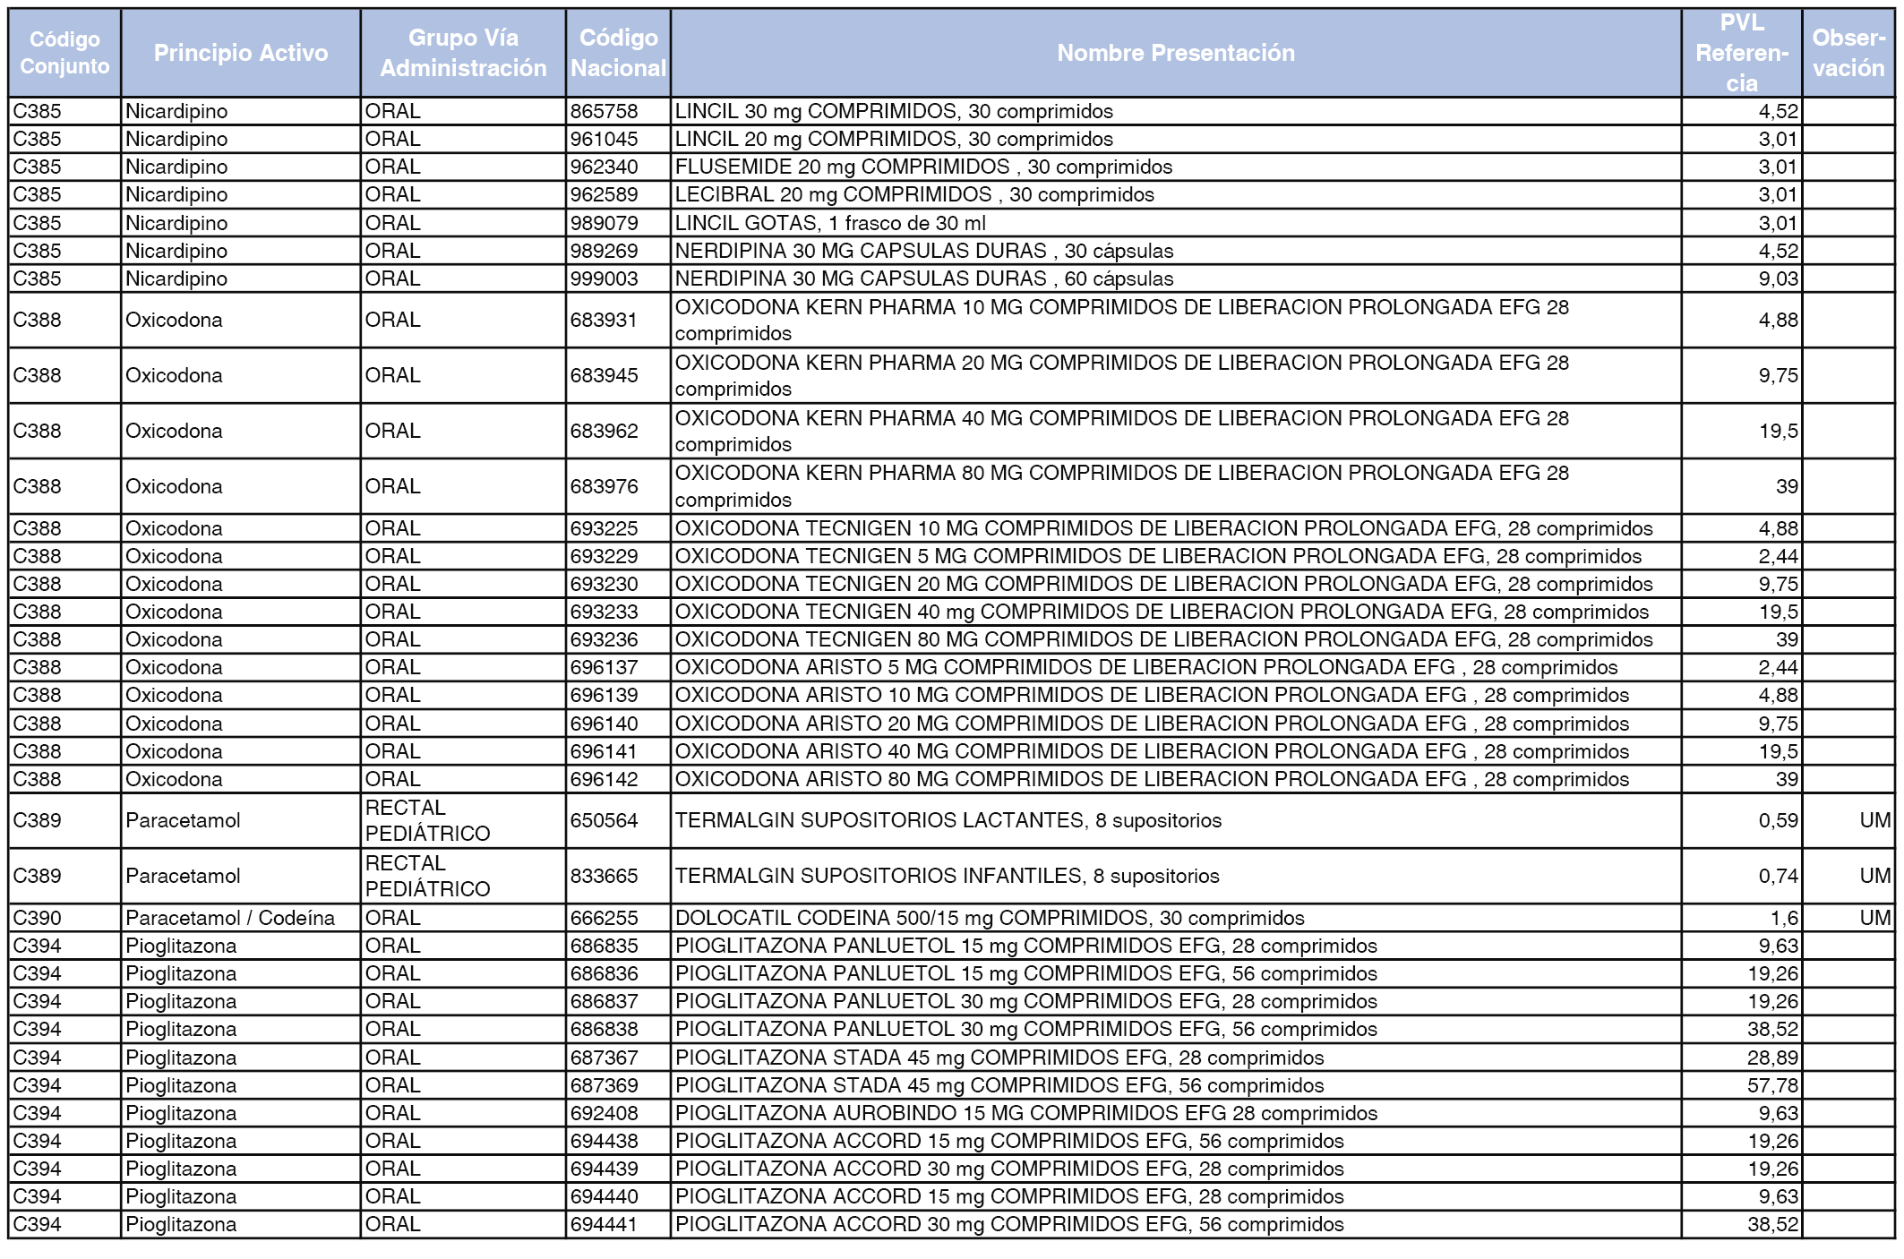Click the 'Observación' column header
Viewport: 1904px width, 1259px height.
(1848, 53)
